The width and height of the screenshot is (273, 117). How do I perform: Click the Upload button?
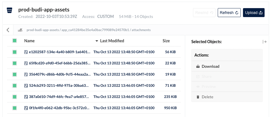[x=254, y=13]
